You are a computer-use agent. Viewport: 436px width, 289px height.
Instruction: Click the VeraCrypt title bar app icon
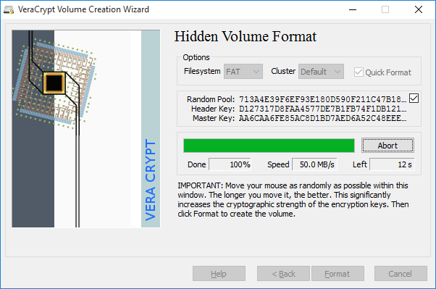point(9,9)
